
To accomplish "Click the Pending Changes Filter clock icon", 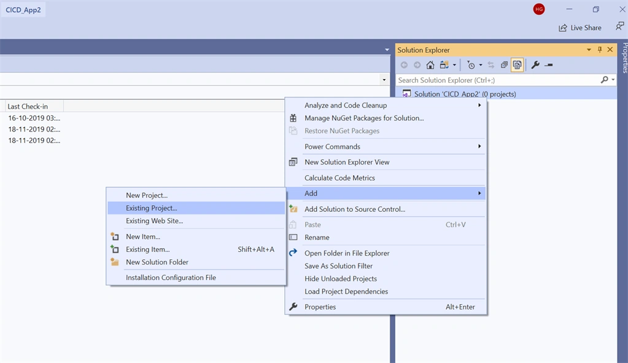I will pos(471,65).
